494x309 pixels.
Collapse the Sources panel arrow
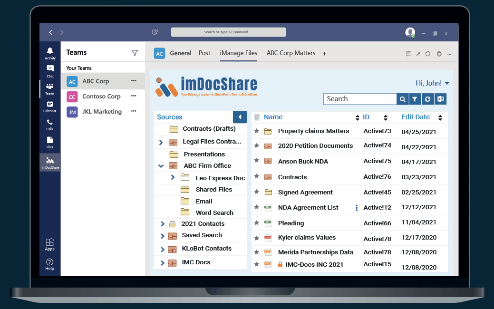pyautogui.click(x=240, y=117)
